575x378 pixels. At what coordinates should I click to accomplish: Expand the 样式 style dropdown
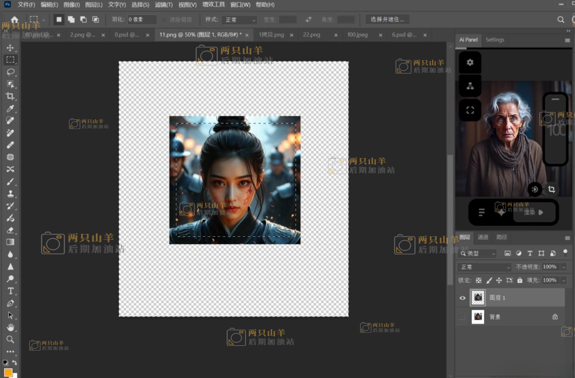[x=240, y=20]
